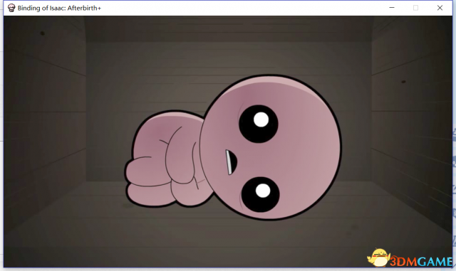This screenshot has height=271, width=456.
Task: Click the dark spot on right wall
Action: pos(403,82)
